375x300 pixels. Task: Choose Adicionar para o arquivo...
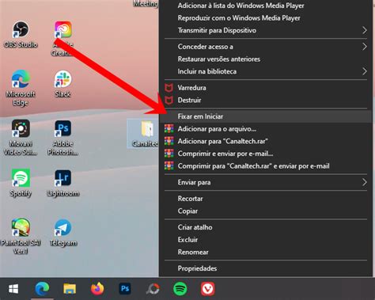click(266, 129)
